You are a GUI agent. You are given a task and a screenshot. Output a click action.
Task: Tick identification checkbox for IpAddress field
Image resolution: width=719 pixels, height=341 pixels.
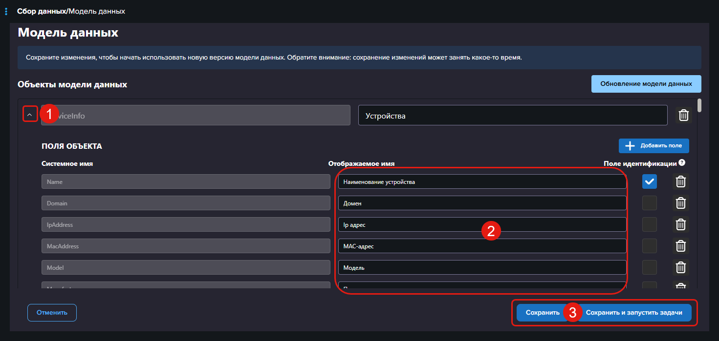649,224
